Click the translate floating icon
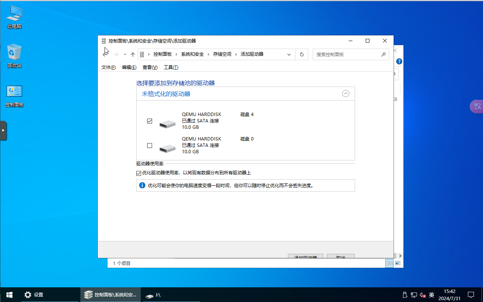This screenshot has width=483, height=302. pos(477,107)
